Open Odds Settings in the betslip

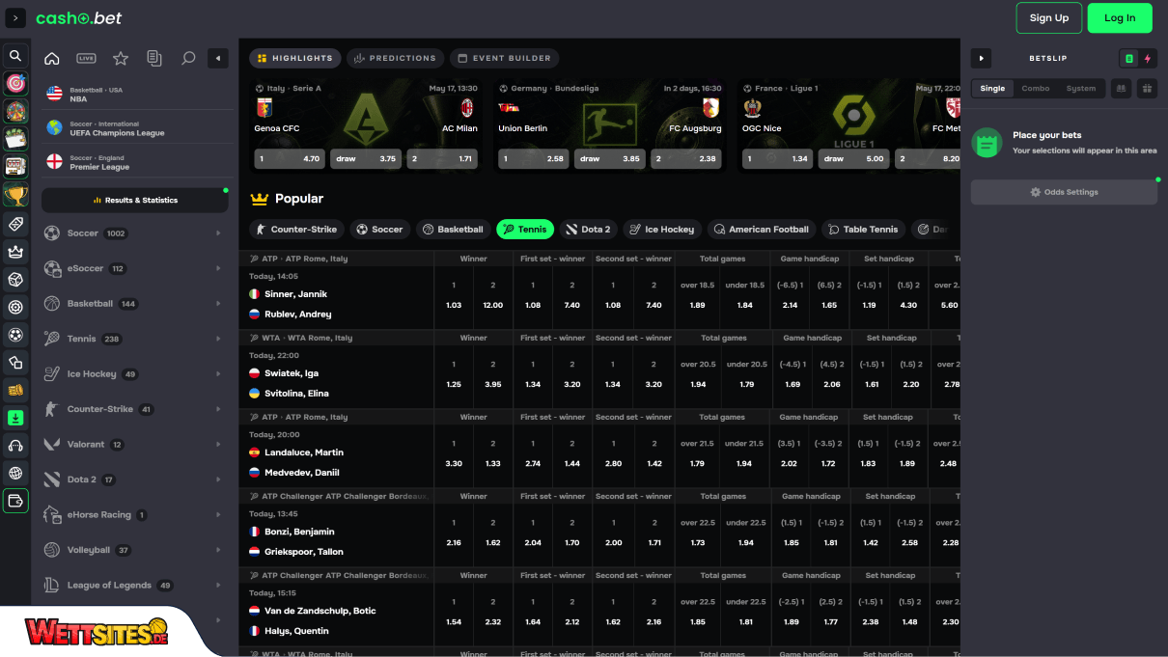coord(1064,192)
